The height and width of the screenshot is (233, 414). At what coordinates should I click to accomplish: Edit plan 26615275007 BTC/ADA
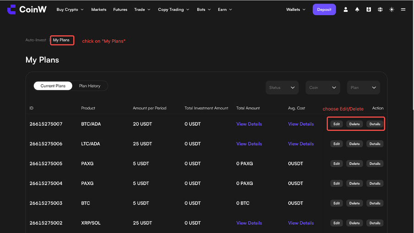(x=336, y=124)
